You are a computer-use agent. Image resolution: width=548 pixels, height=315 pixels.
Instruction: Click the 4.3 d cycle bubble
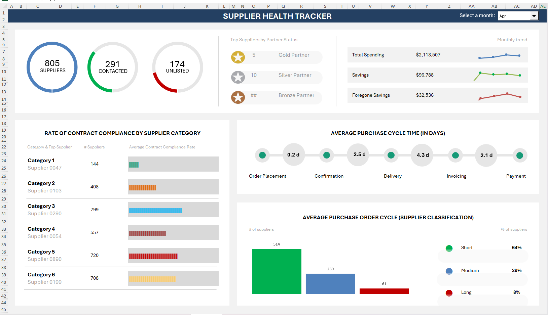(x=422, y=155)
